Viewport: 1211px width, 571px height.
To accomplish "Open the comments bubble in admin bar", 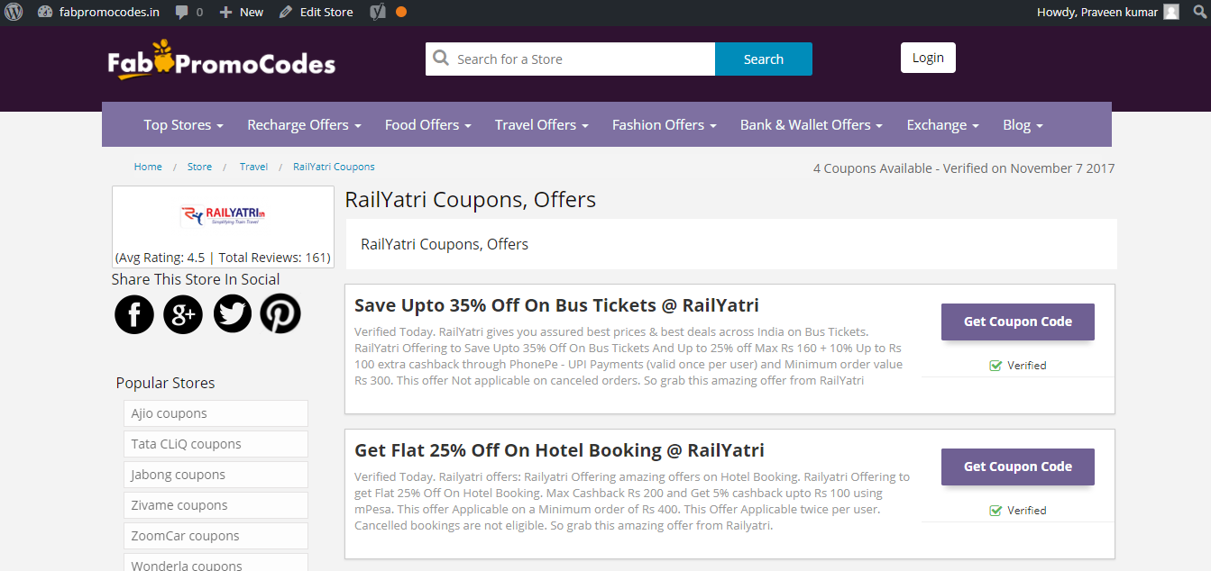I will coord(188,12).
